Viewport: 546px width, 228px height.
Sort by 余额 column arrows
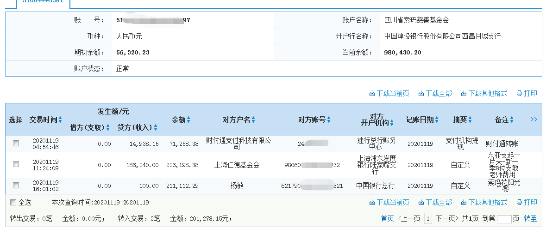[x=189, y=120]
